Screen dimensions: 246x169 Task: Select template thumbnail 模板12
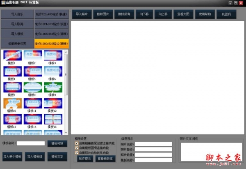point(53,103)
